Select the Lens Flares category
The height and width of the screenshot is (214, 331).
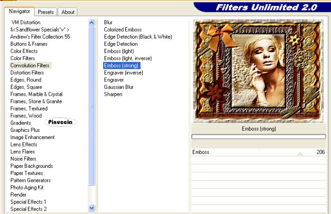click(23, 151)
